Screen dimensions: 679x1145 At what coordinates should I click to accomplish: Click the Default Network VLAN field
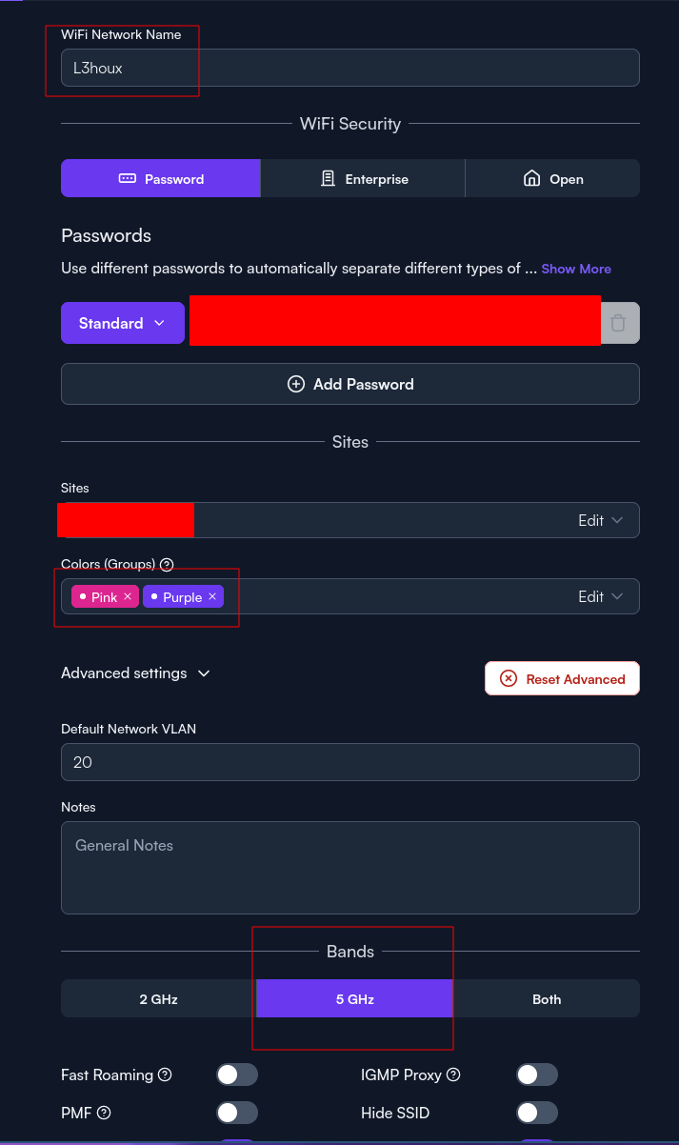(x=350, y=762)
